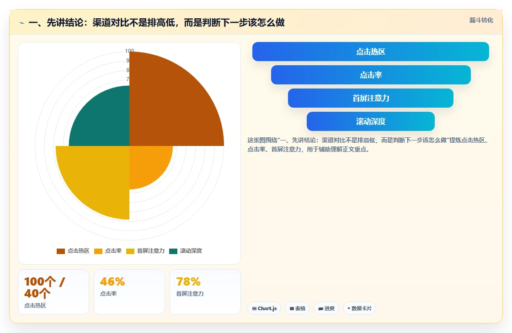Click the 数据卡片 tag chip
Viewport: 512px width, 333px height.
tap(359, 308)
